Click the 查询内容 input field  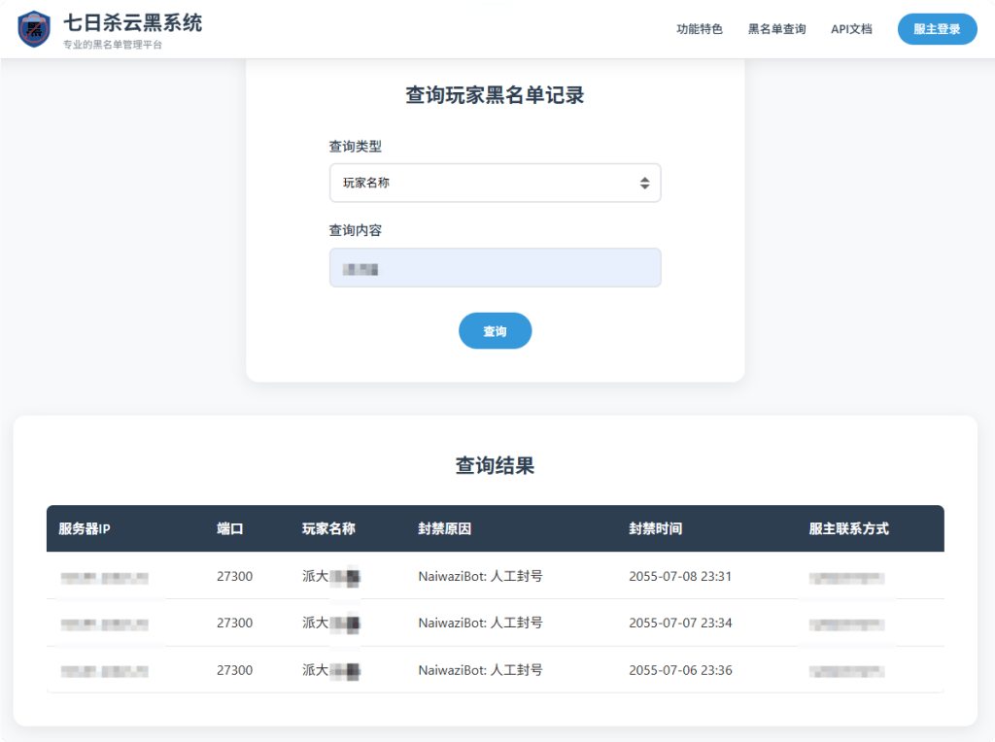(x=496, y=267)
